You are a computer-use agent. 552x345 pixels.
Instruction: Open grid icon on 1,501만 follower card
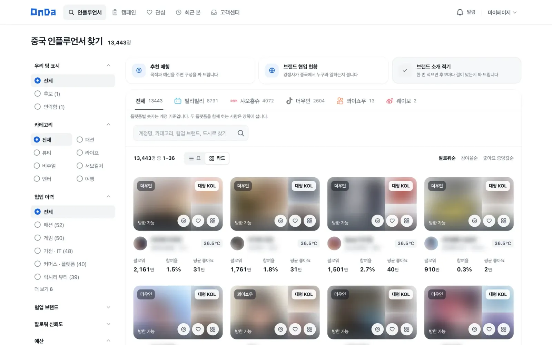(406, 221)
